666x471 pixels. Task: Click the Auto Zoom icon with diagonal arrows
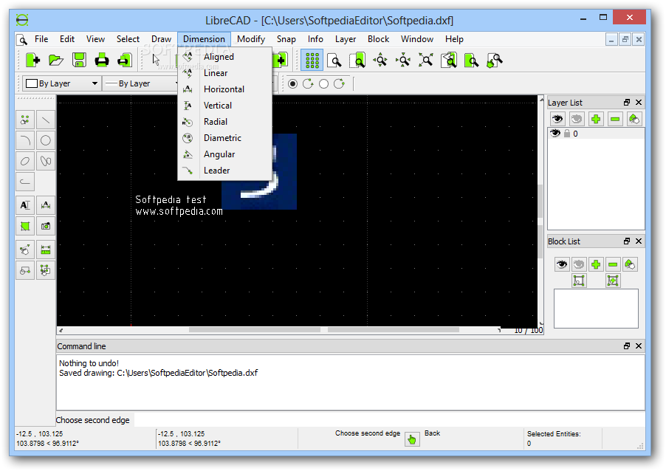click(x=425, y=61)
